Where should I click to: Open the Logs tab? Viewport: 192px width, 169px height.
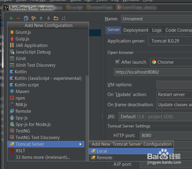(157, 30)
